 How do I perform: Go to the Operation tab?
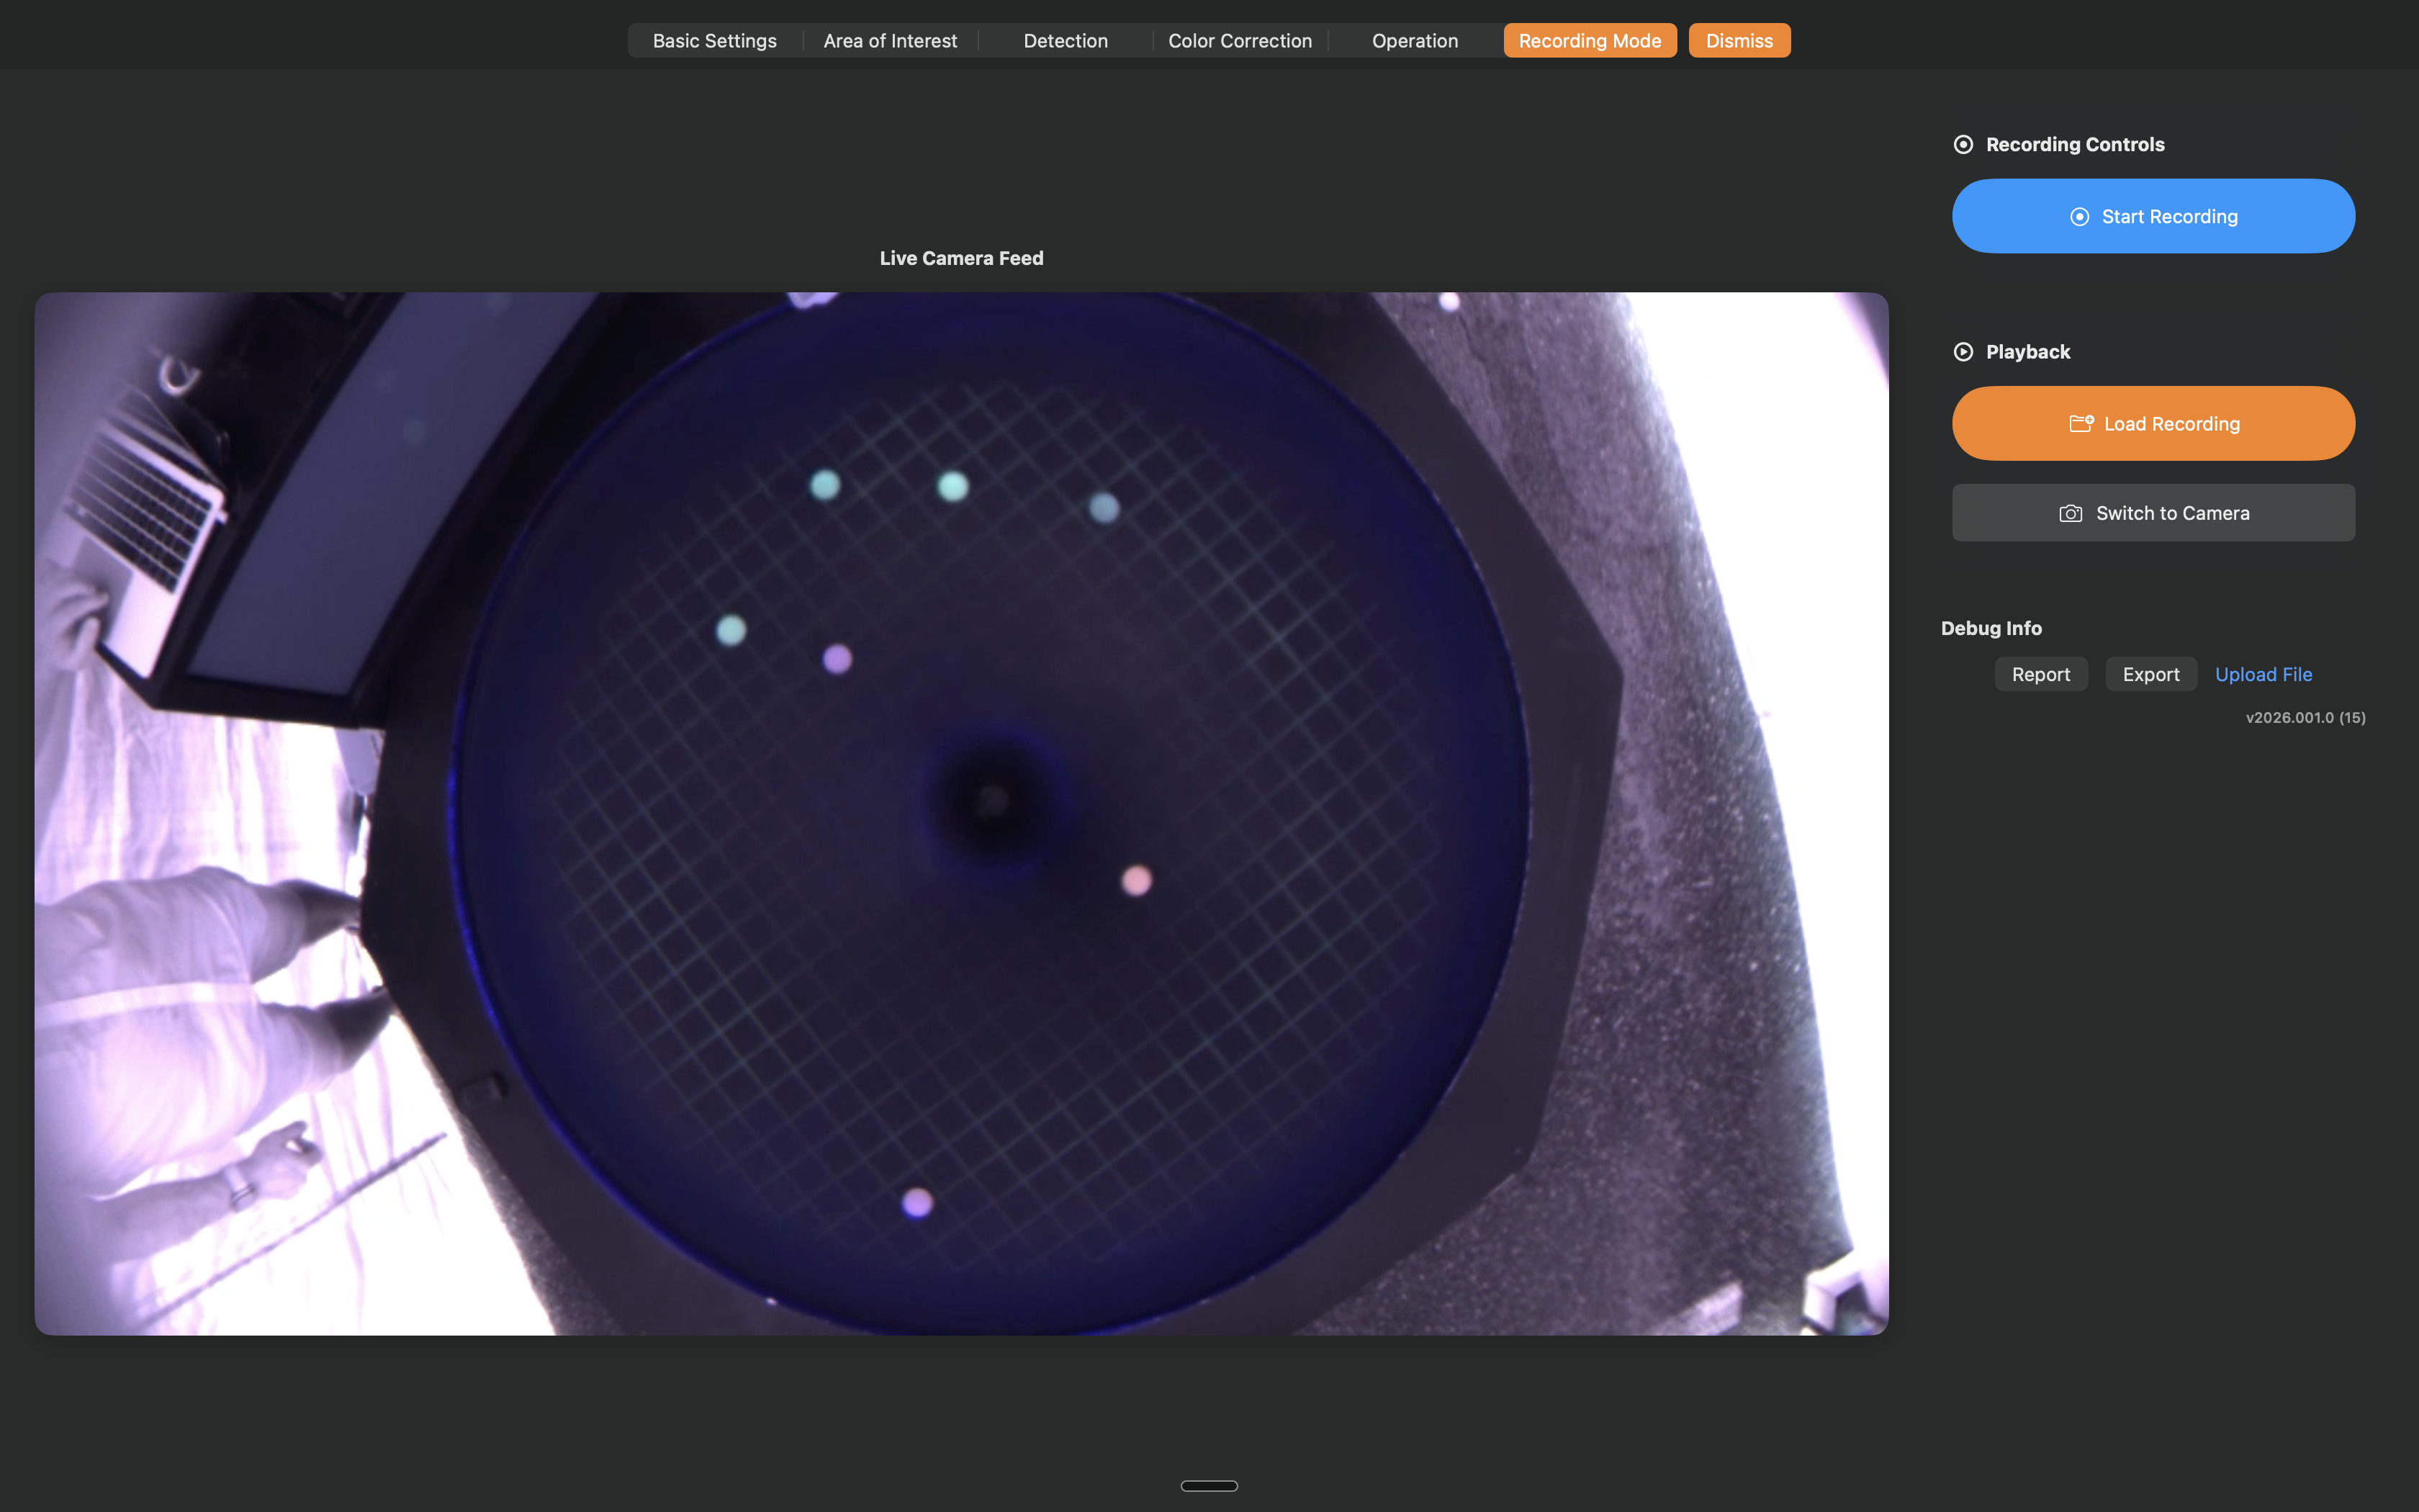[x=1415, y=41]
